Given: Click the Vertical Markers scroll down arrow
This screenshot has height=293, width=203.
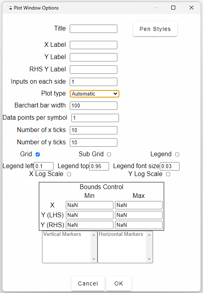Looking at the screenshot, I should point(94,259).
